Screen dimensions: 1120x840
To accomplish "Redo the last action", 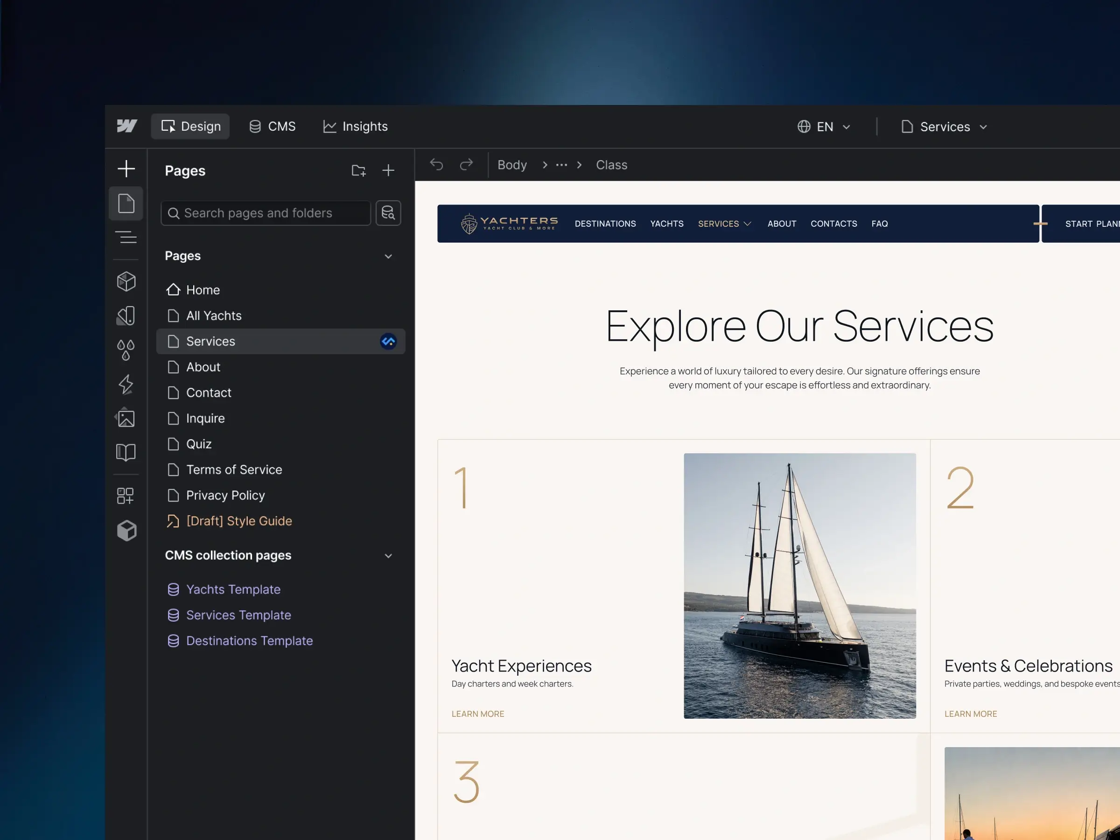I will [x=466, y=165].
